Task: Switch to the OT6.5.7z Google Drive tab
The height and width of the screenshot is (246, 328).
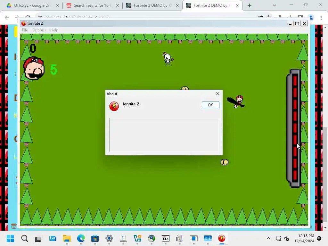Action: (32, 5)
